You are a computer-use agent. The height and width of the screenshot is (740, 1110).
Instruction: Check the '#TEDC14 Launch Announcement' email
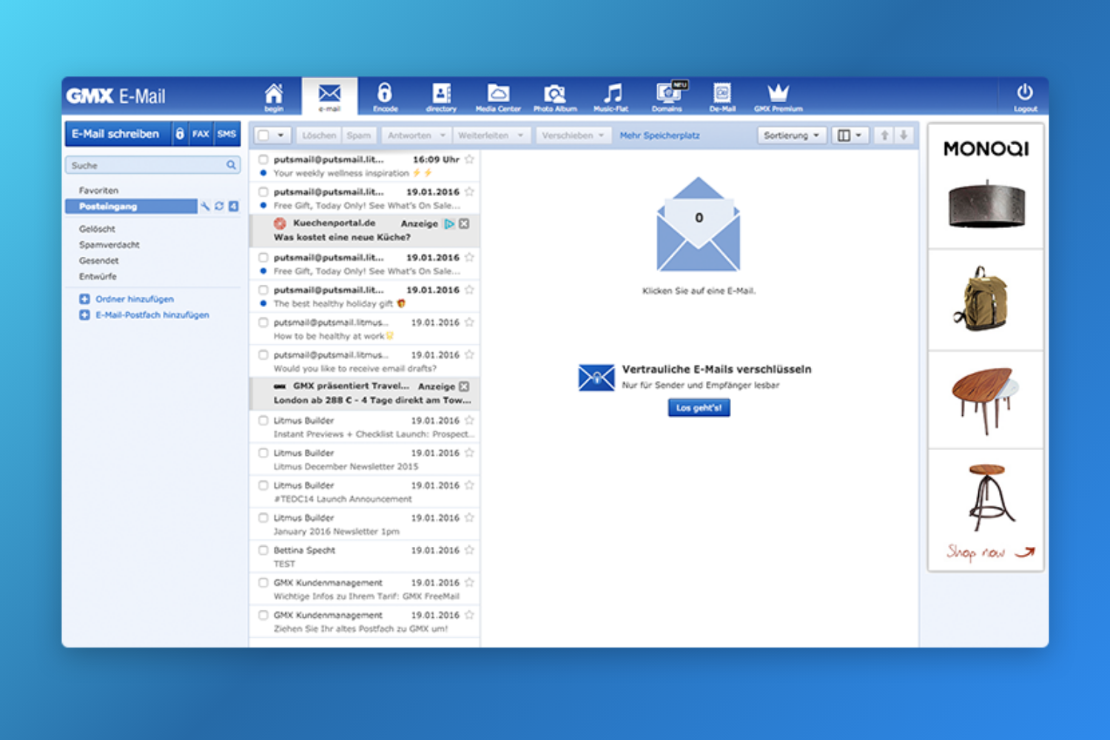click(x=263, y=485)
